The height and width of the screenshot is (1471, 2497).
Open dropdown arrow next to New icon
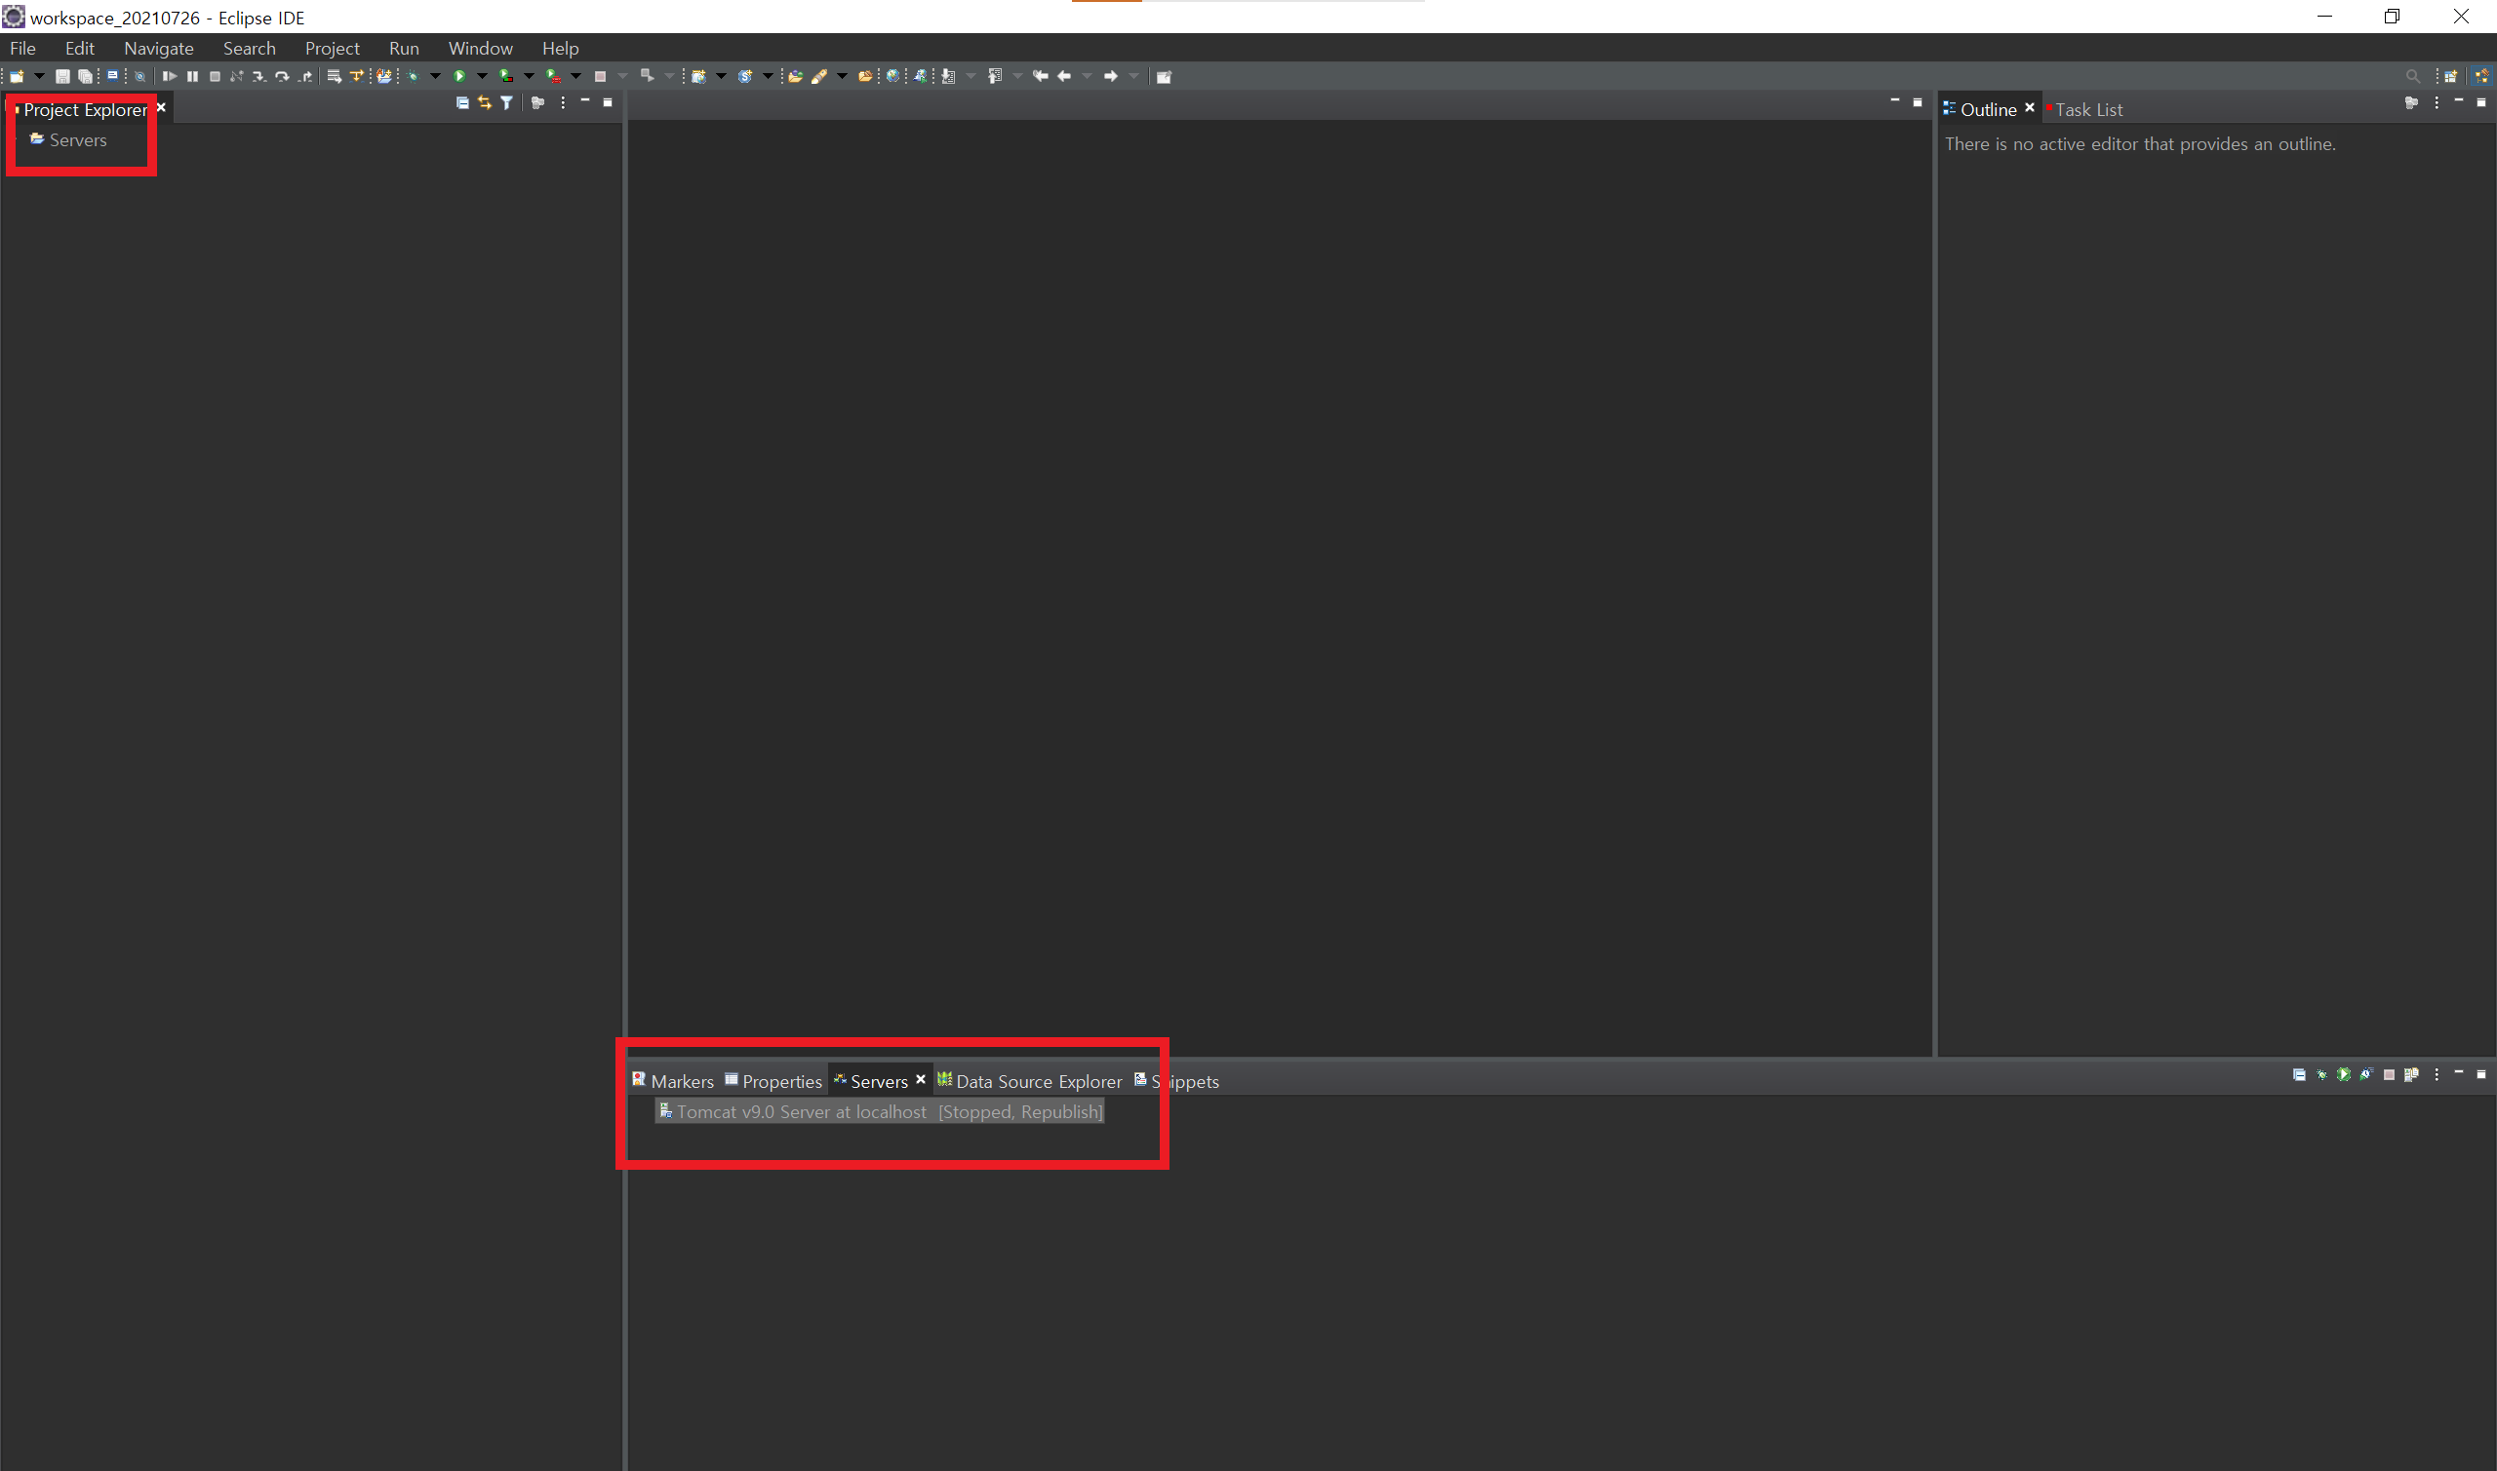point(40,76)
